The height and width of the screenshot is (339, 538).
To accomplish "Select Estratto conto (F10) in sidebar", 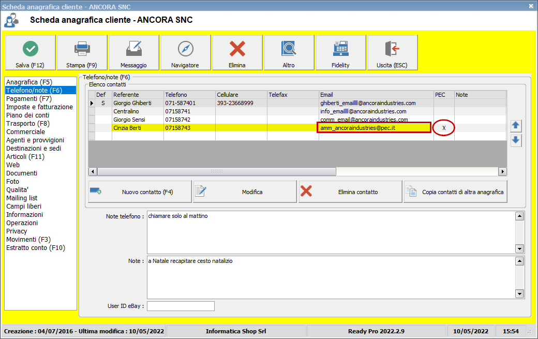I will click(36, 248).
